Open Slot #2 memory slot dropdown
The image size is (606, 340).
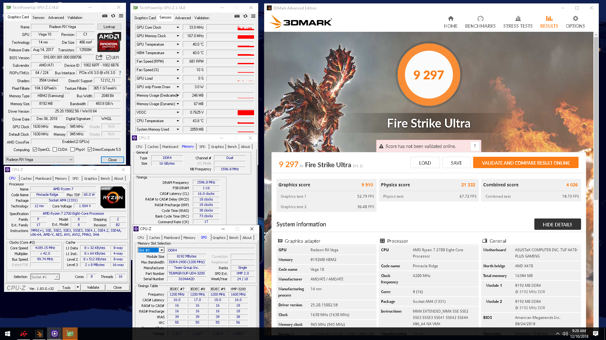click(x=151, y=250)
